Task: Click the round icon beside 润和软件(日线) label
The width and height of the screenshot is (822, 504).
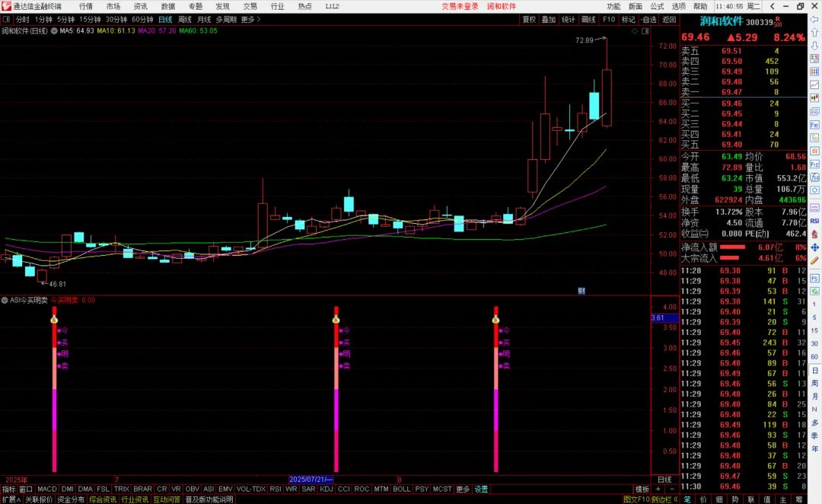Action: pyautogui.click(x=54, y=31)
